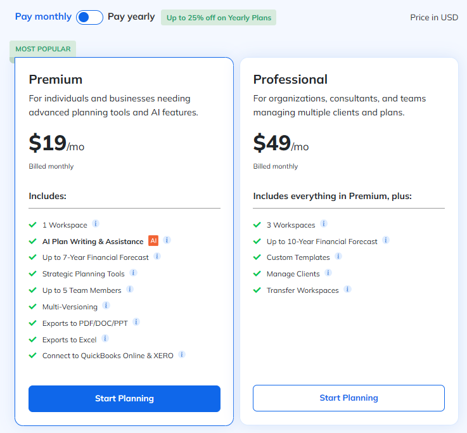The width and height of the screenshot is (467, 433).
Task: Click the orange AI badge
Action: [x=153, y=240]
